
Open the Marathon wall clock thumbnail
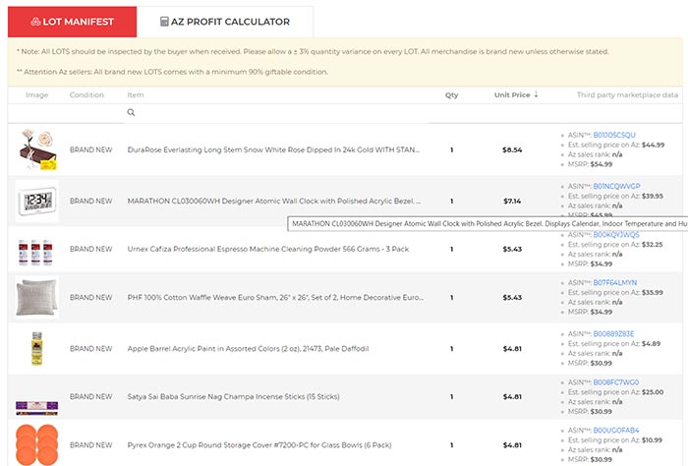pyautogui.click(x=37, y=201)
